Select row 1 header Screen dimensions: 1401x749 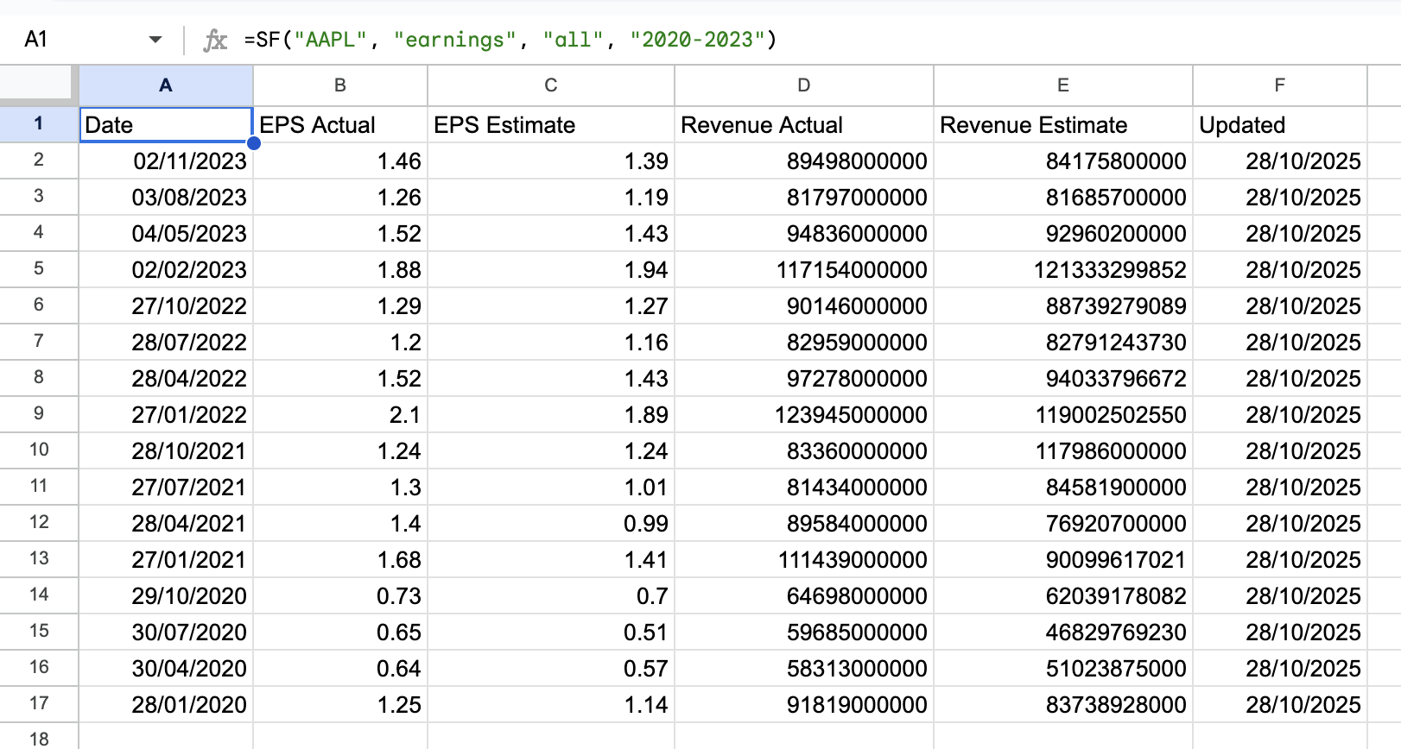pos(39,123)
